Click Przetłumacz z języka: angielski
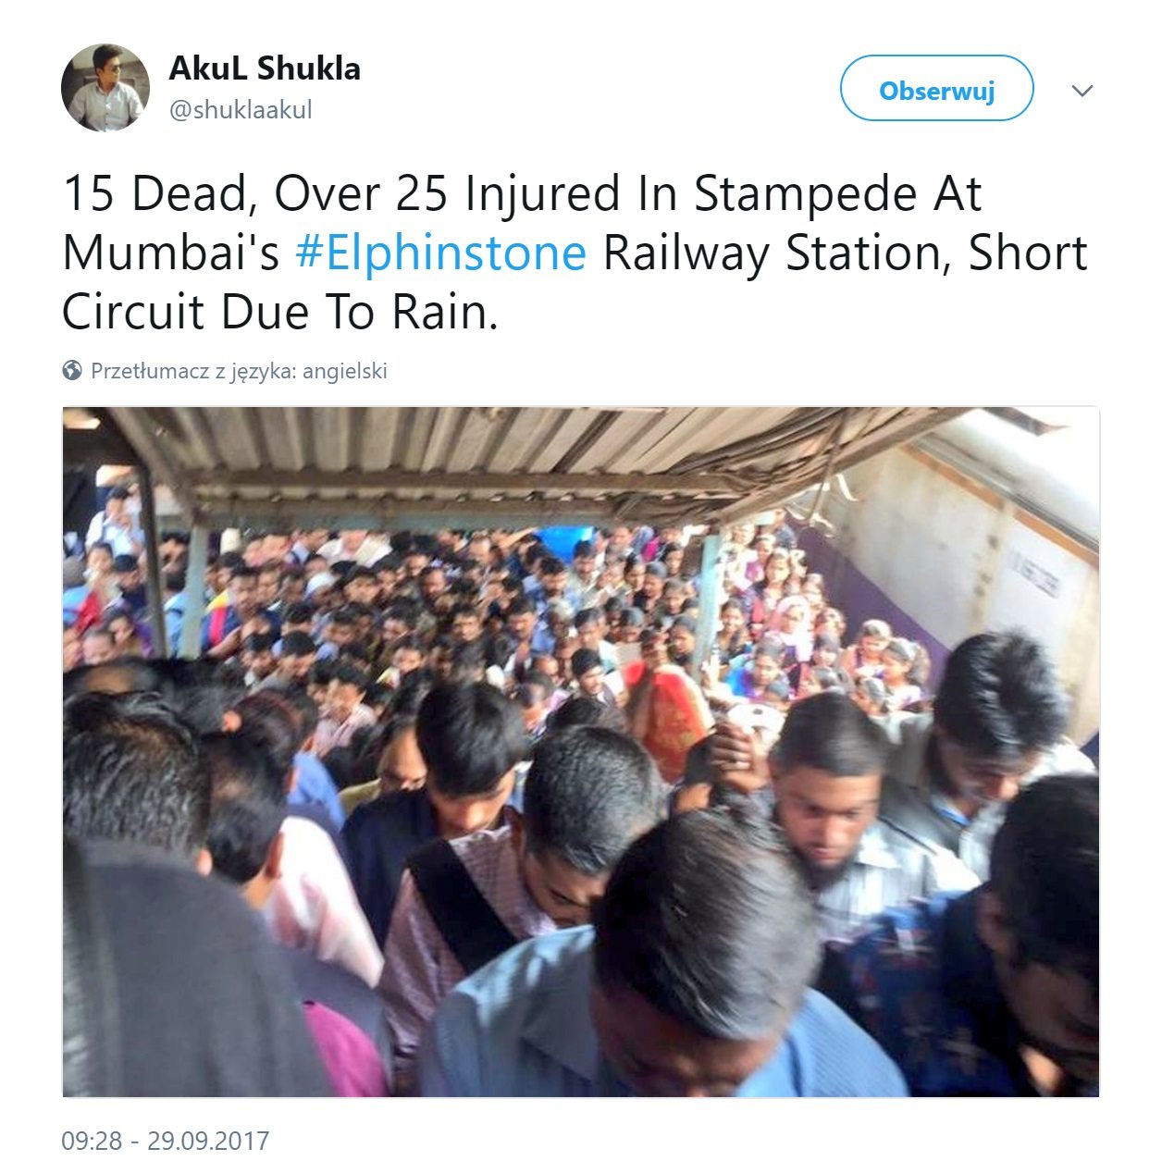Image resolution: width=1162 pixels, height=1173 pixels. point(239,372)
